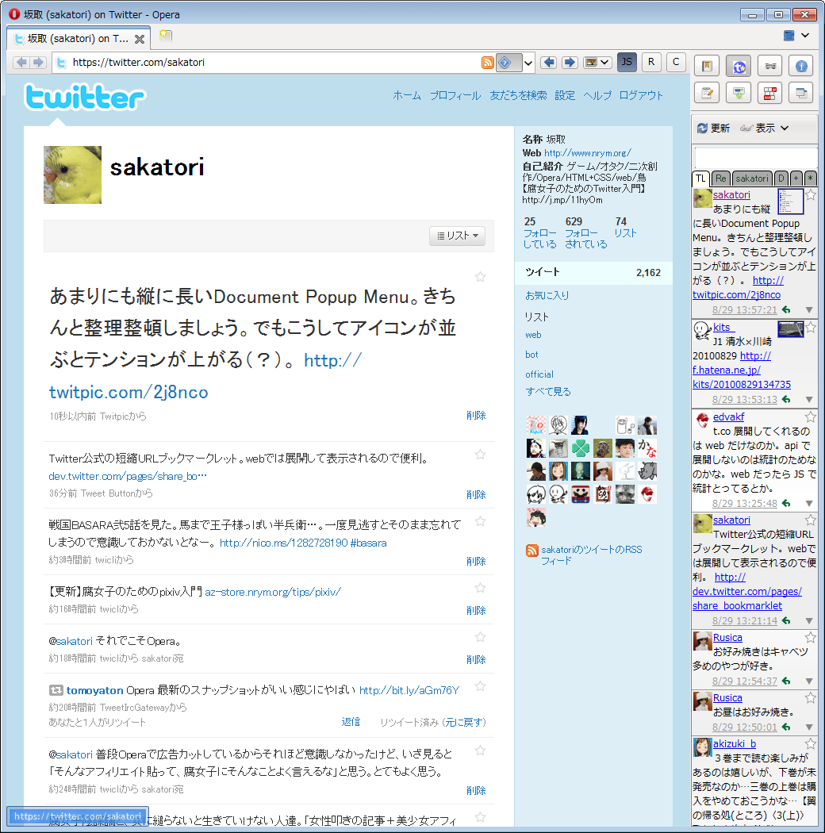Open the 設定 settings menu link
This screenshot has width=825, height=833.
pos(565,95)
